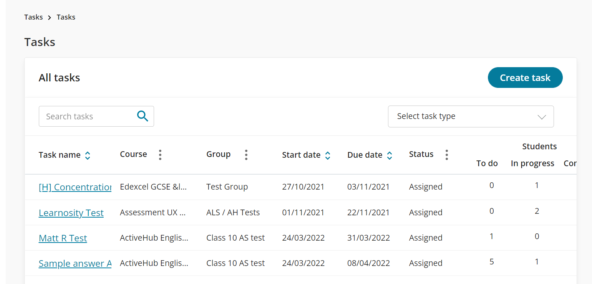592x284 pixels.
Task: Open the [H] Concentration task
Action: pos(75,187)
